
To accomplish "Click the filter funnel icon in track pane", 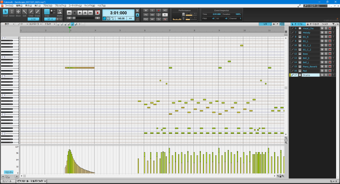I will coord(333,24).
